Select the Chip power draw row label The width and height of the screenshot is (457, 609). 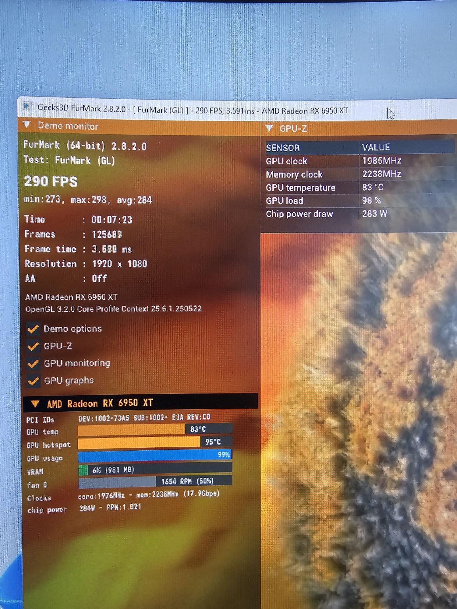click(299, 214)
